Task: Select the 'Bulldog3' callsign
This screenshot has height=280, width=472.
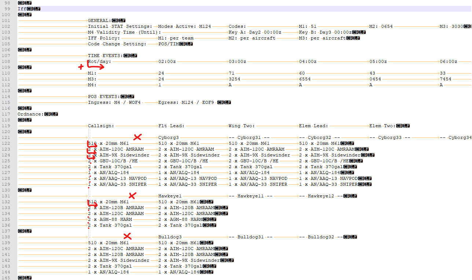Action: tap(170, 237)
